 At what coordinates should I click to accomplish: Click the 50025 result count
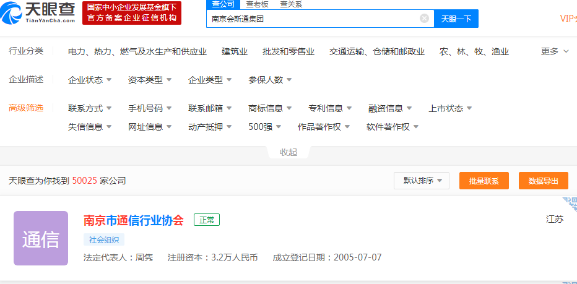coord(85,181)
